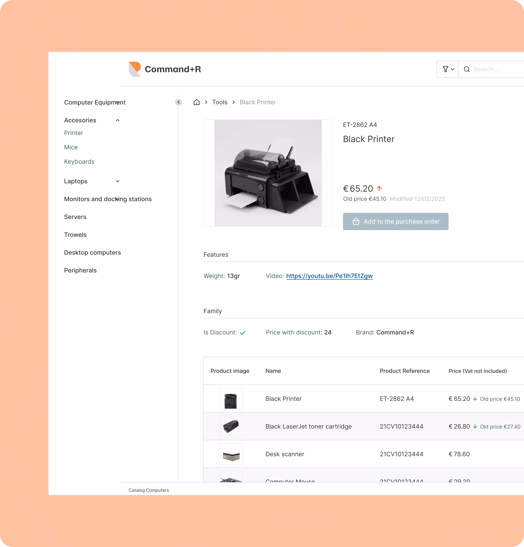Go to Tools in breadcrumb
The width and height of the screenshot is (524, 547).
point(220,102)
